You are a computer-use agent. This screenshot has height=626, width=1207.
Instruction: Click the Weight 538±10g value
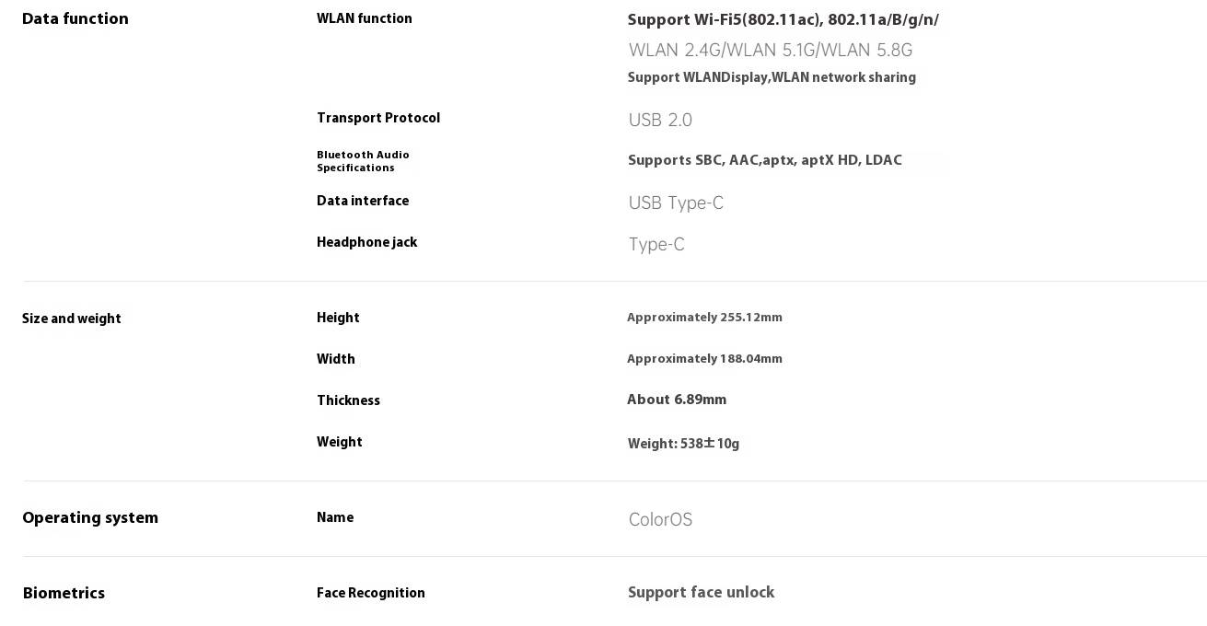pyautogui.click(x=683, y=444)
